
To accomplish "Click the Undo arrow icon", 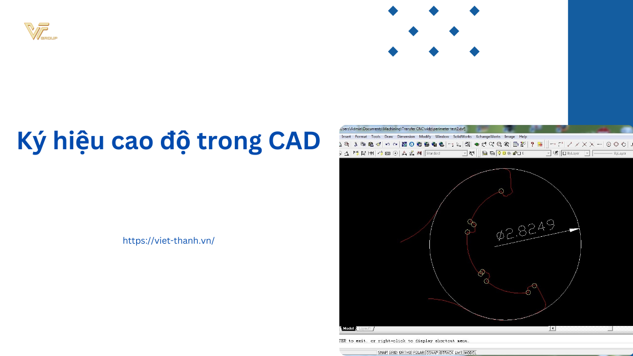I will click(x=388, y=144).
